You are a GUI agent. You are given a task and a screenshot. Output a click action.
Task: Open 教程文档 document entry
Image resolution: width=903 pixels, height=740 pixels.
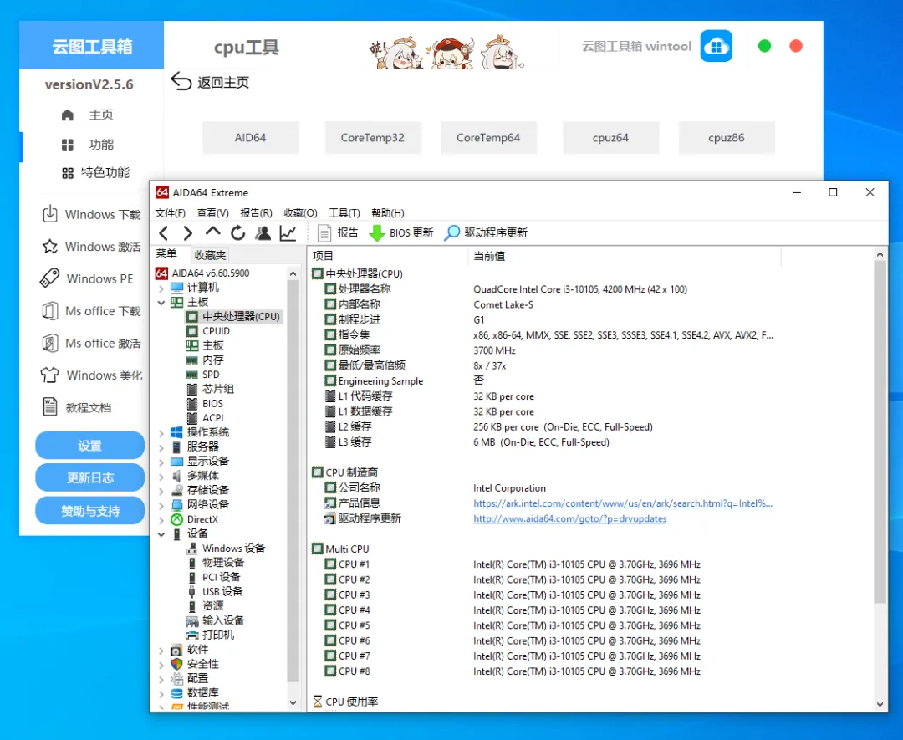(x=77, y=408)
